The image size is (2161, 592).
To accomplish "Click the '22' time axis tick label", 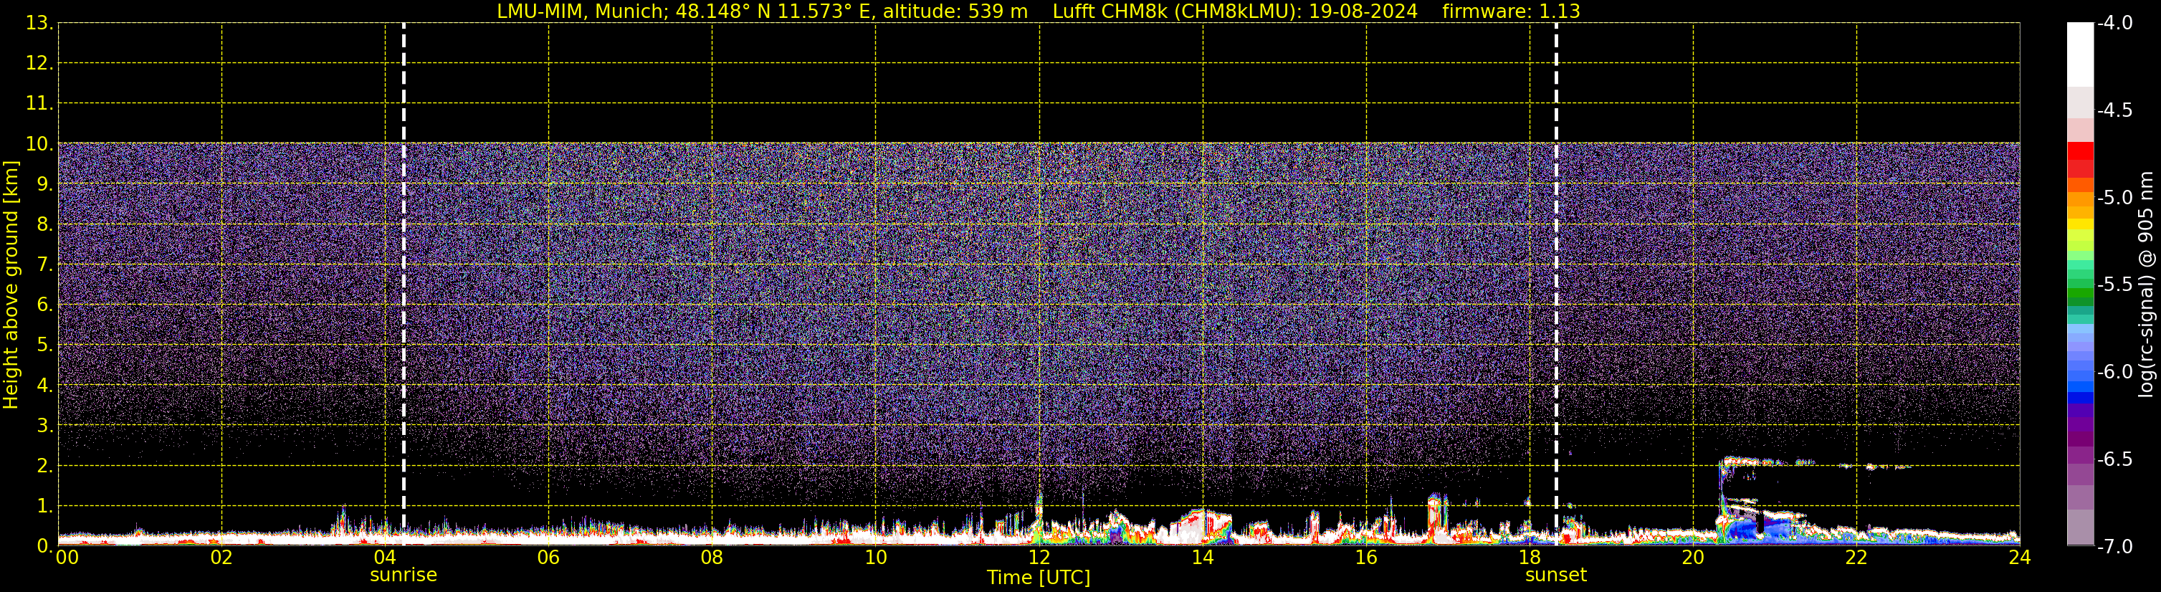I will click(1856, 558).
